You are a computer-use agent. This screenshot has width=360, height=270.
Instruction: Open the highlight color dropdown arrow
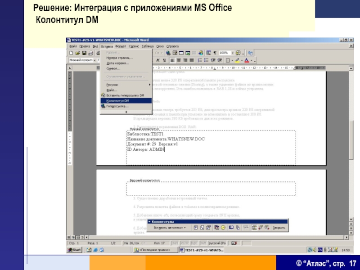click(x=242, y=61)
